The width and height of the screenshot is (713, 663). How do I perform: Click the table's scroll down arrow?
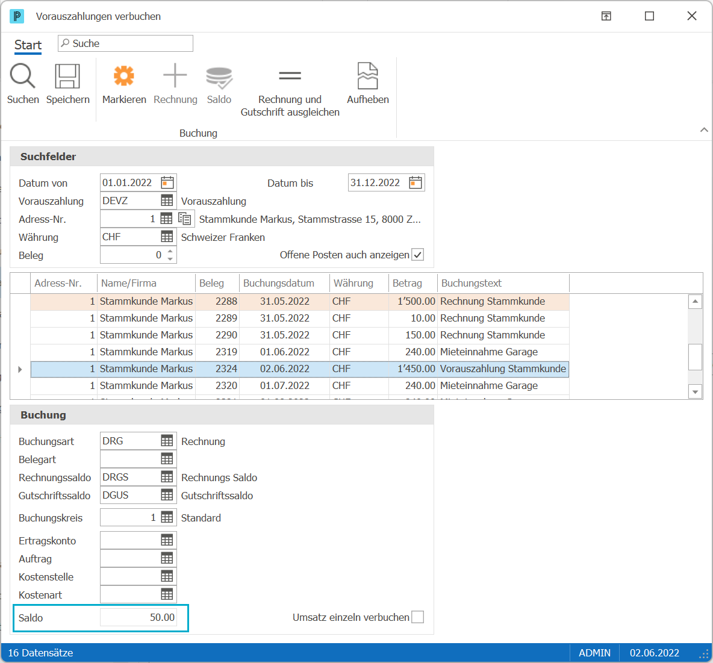(695, 391)
